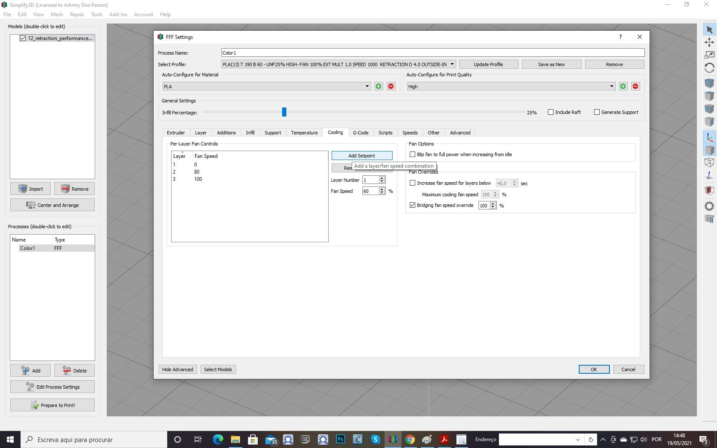Click the Update Profile button
The image size is (717, 448).
[488, 64]
